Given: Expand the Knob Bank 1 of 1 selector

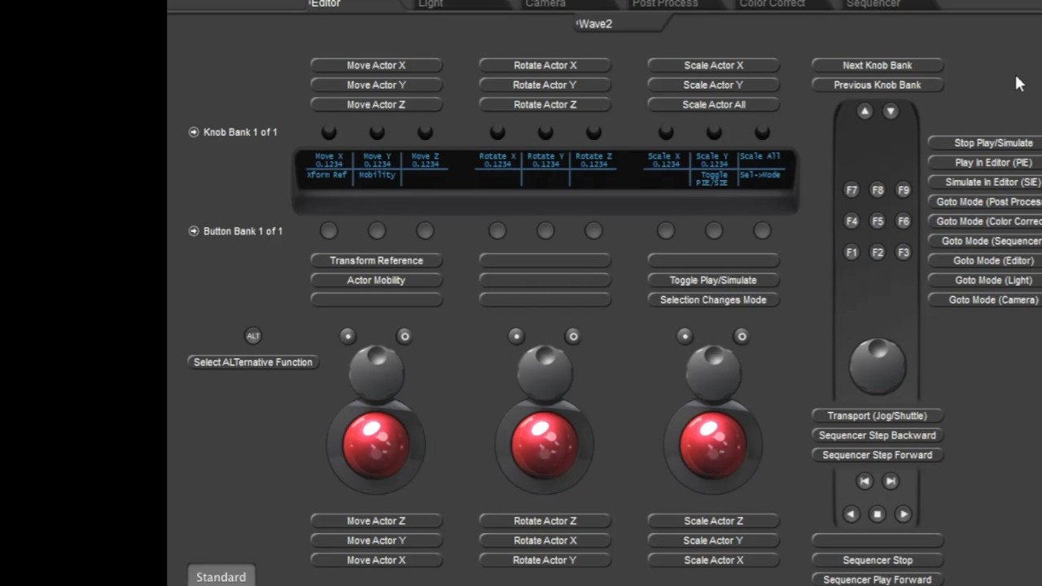Looking at the screenshot, I should pyautogui.click(x=194, y=132).
